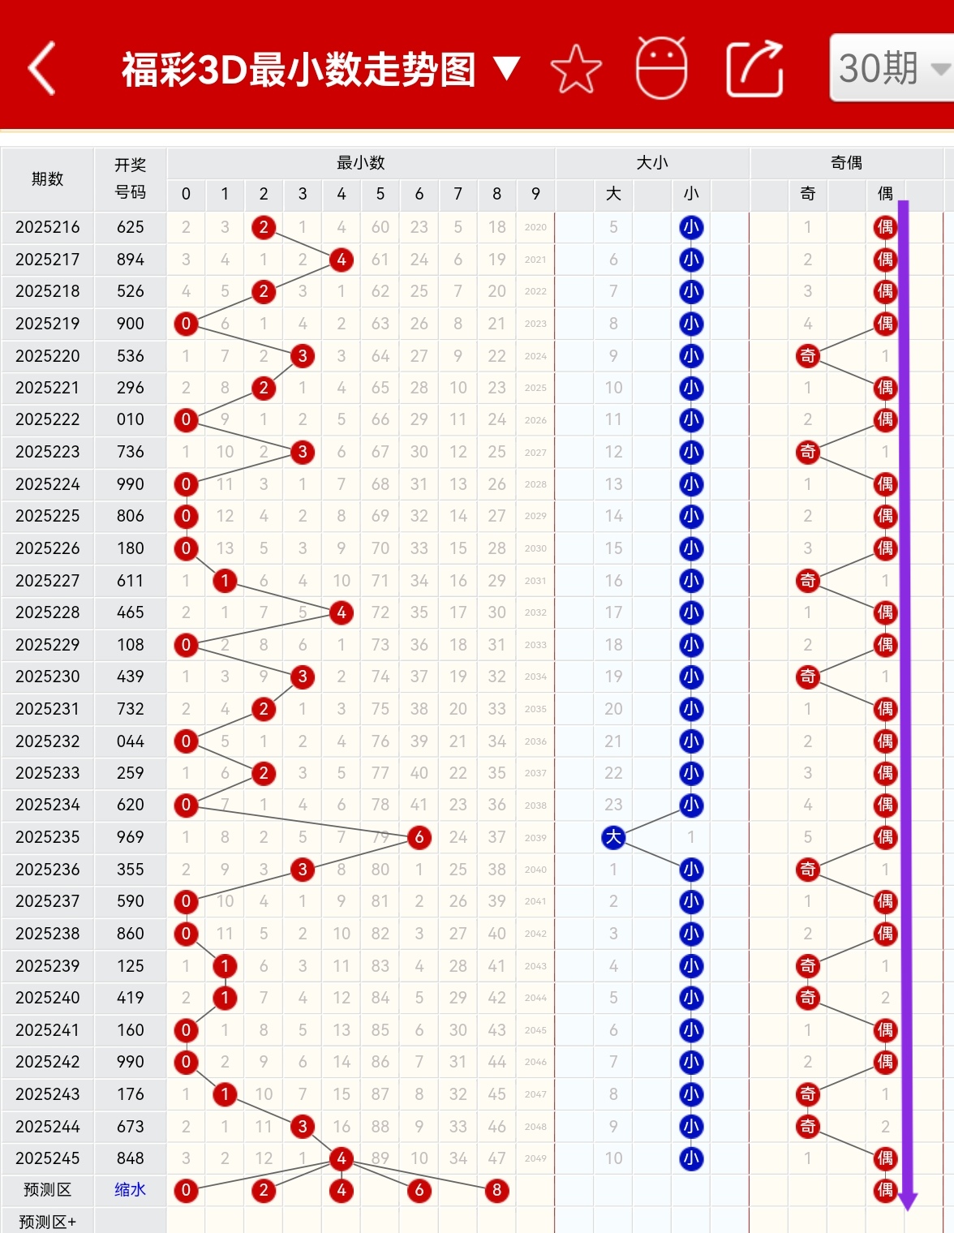Tap blue 大 ball in row 2025235
The height and width of the screenshot is (1233, 954).
(x=613, y=837)
